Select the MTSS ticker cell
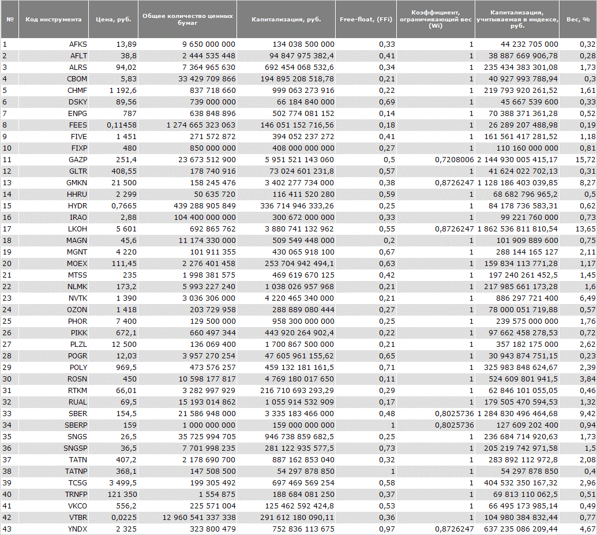Image resolution: width=597 pixels, height=535 pixels. [x=53, y=275]
